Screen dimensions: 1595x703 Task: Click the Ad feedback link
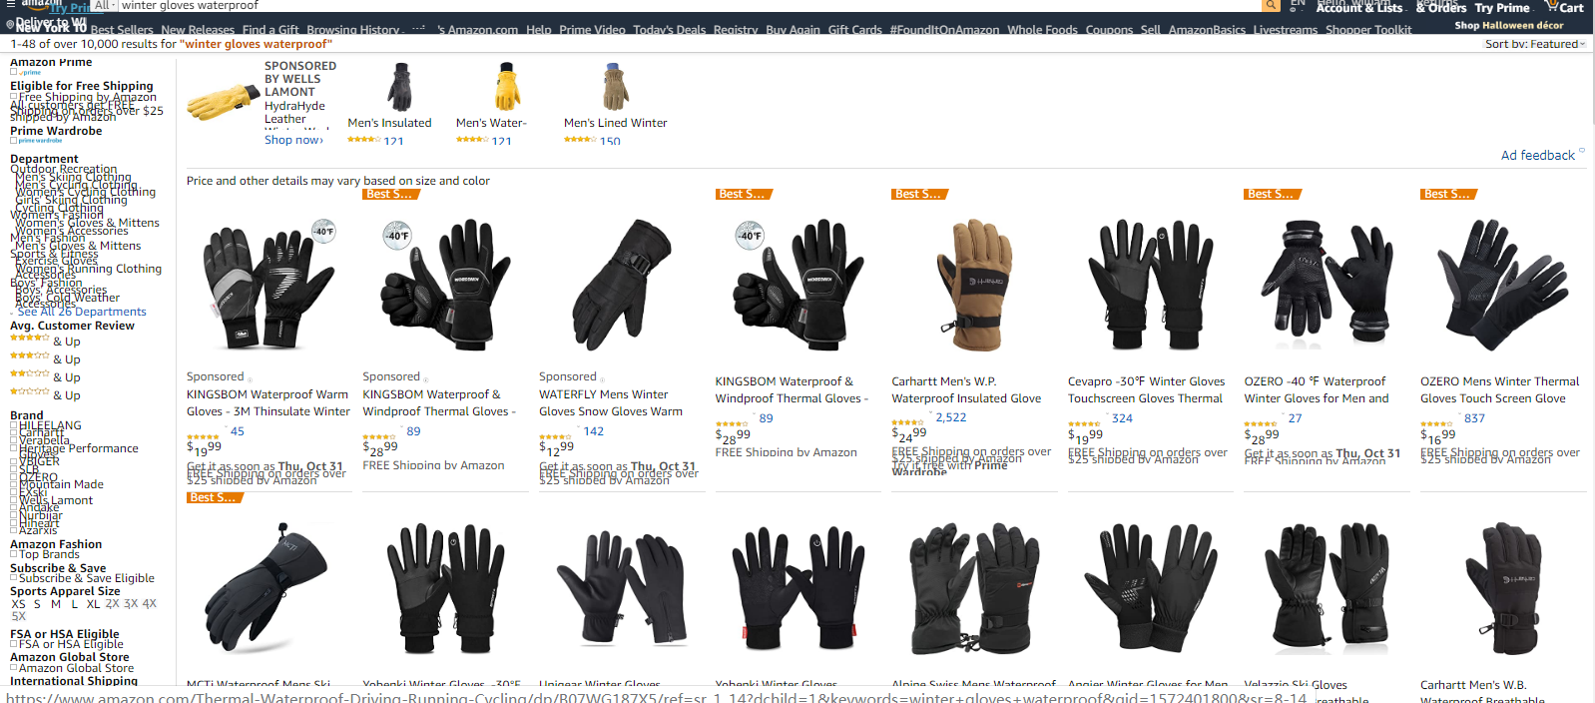tap(1538, 155)
